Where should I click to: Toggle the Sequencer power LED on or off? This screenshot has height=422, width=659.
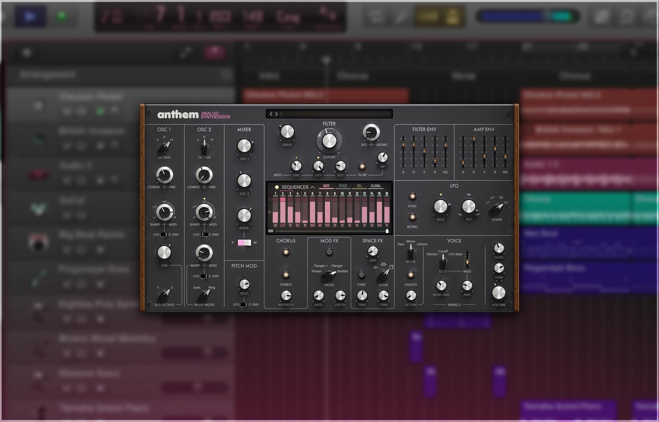277,187
